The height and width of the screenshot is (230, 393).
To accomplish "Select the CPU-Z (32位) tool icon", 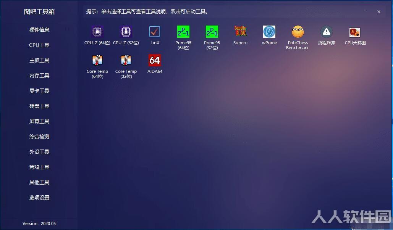I will [x=126, y=32].
